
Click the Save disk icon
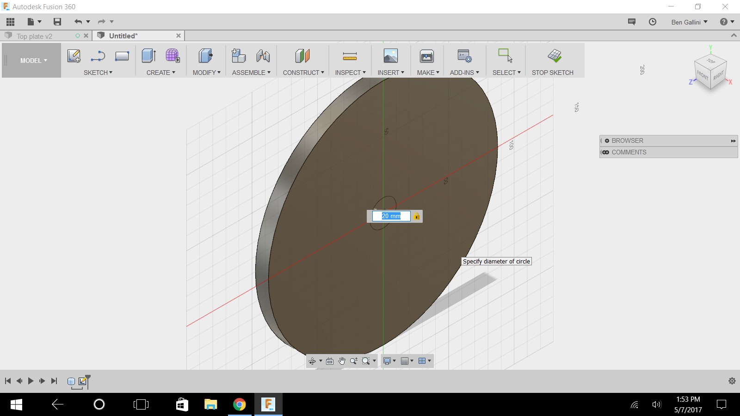tap(57, 22)
